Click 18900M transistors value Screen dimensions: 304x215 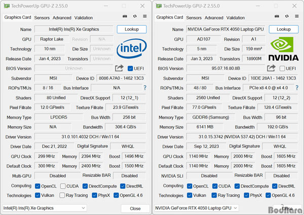pyautogui.click(x=254, y=59)
